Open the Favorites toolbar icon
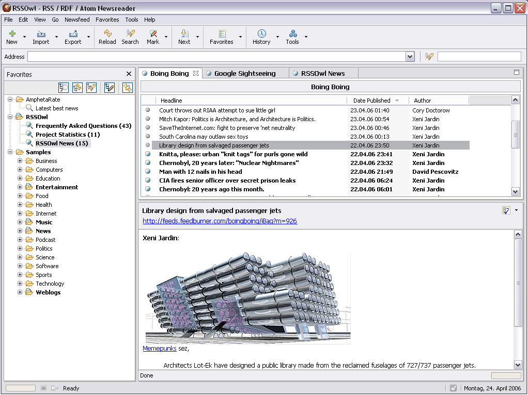 (x=222, y=34)
